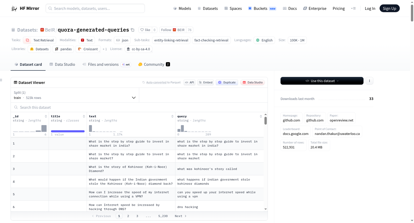Screen dimensions: 414x223
Task: Click the magnifier icon in dataset search
Action: click(16, 107)
